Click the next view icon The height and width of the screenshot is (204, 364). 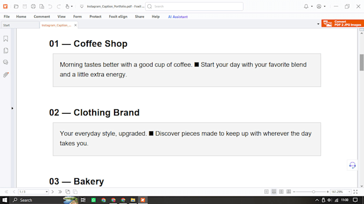pyautogui.click(x=75, y=192)
